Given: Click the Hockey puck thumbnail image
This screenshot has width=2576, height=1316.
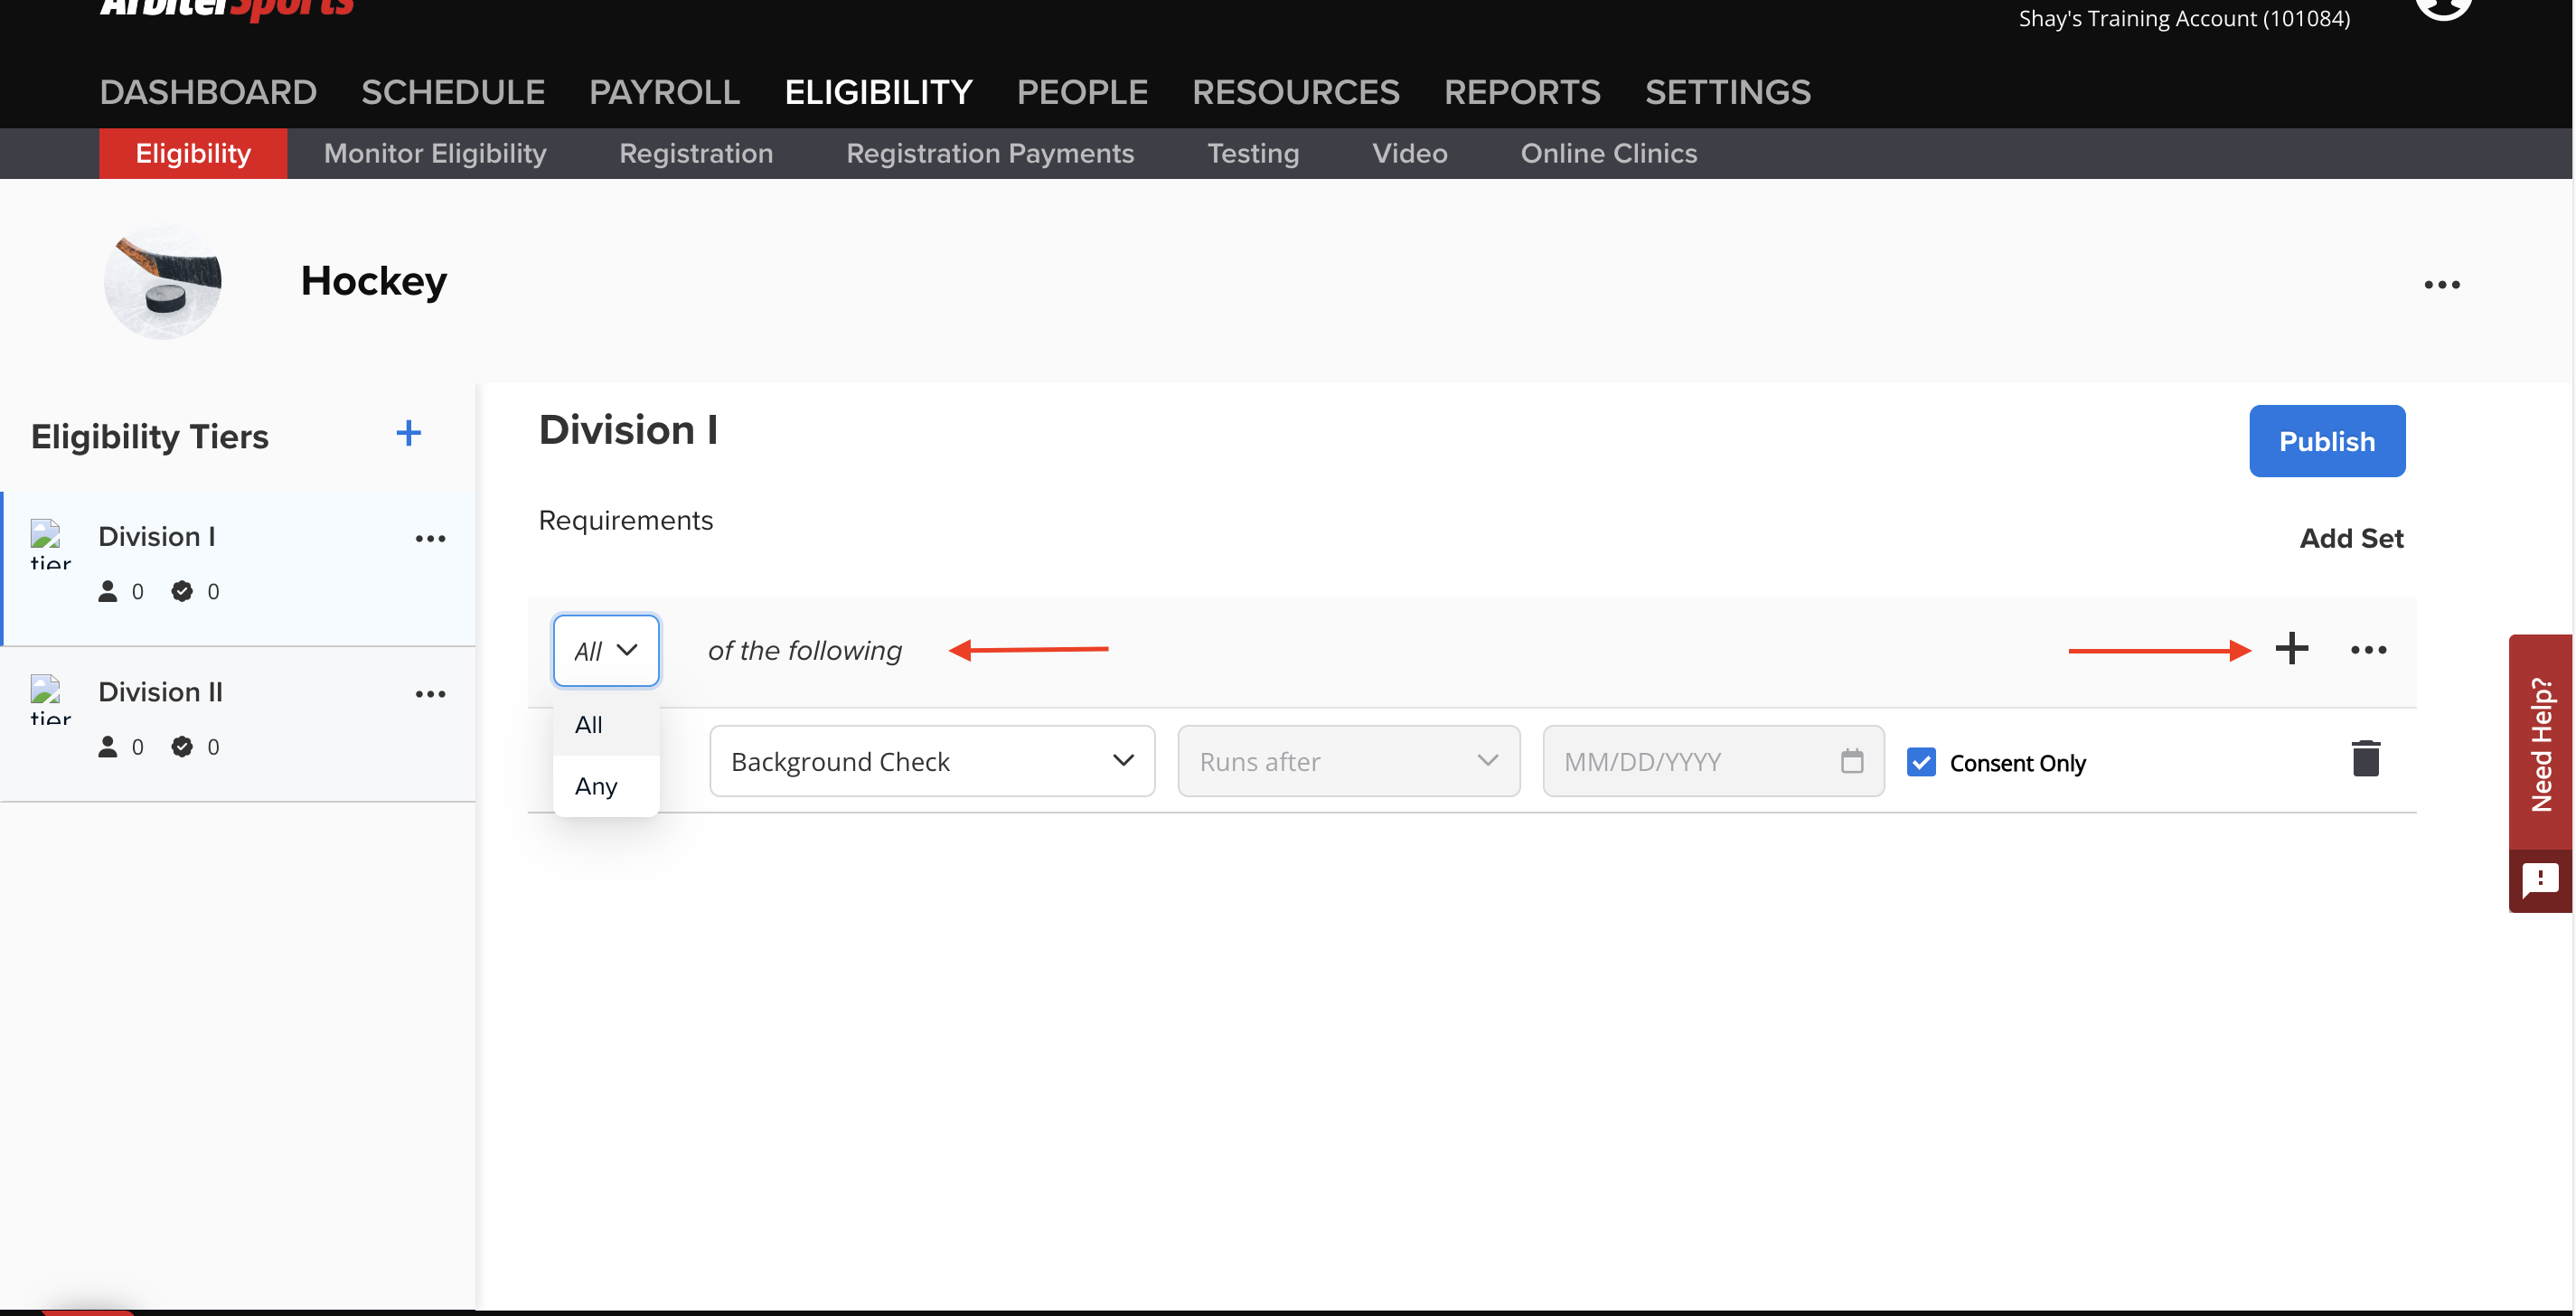Looking at the screenshot, I should pos(162,281).
